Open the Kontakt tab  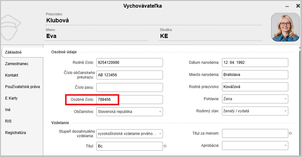pos(12,75)
